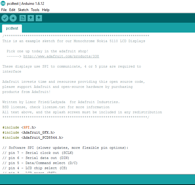
Task: Click the 'please support Adafruit and open-source' line
Action: coord(67,87)
